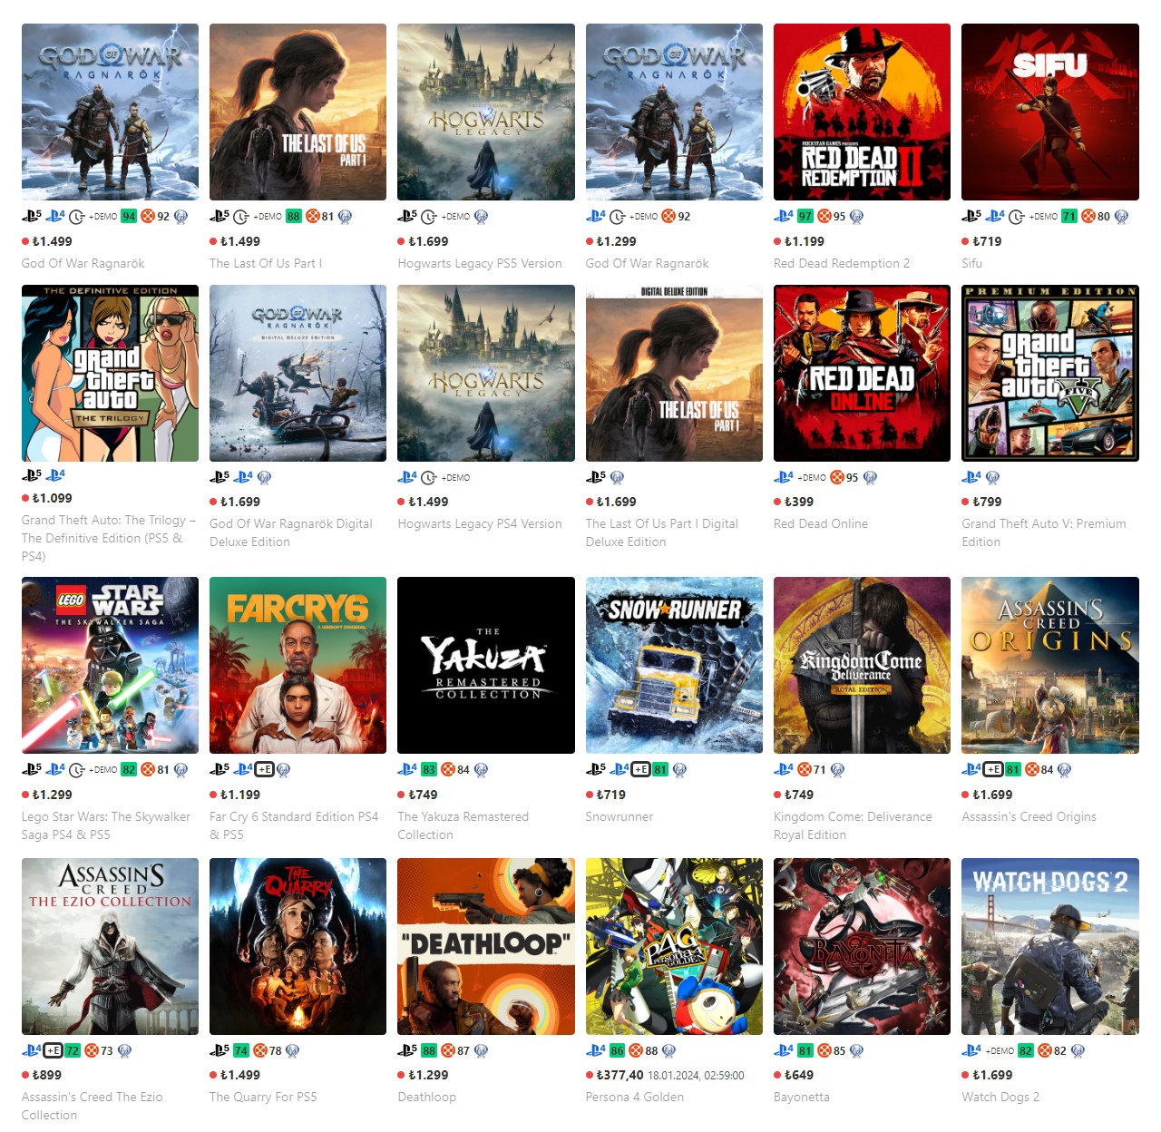Select the GTA Trilogy Definitive Edition cover

coord(110,373)
